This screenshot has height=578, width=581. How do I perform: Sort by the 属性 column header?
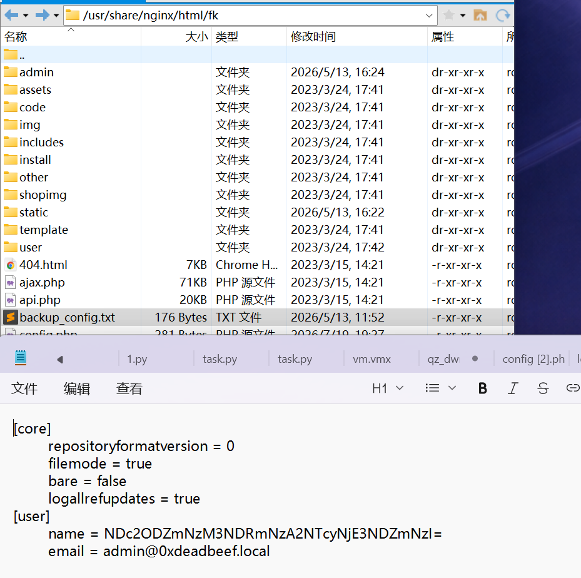click(x=465, y=37)
